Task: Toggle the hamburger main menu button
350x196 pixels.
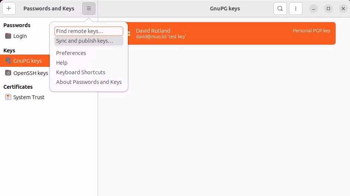Action: pyautogui.click(x=89, y=9)
